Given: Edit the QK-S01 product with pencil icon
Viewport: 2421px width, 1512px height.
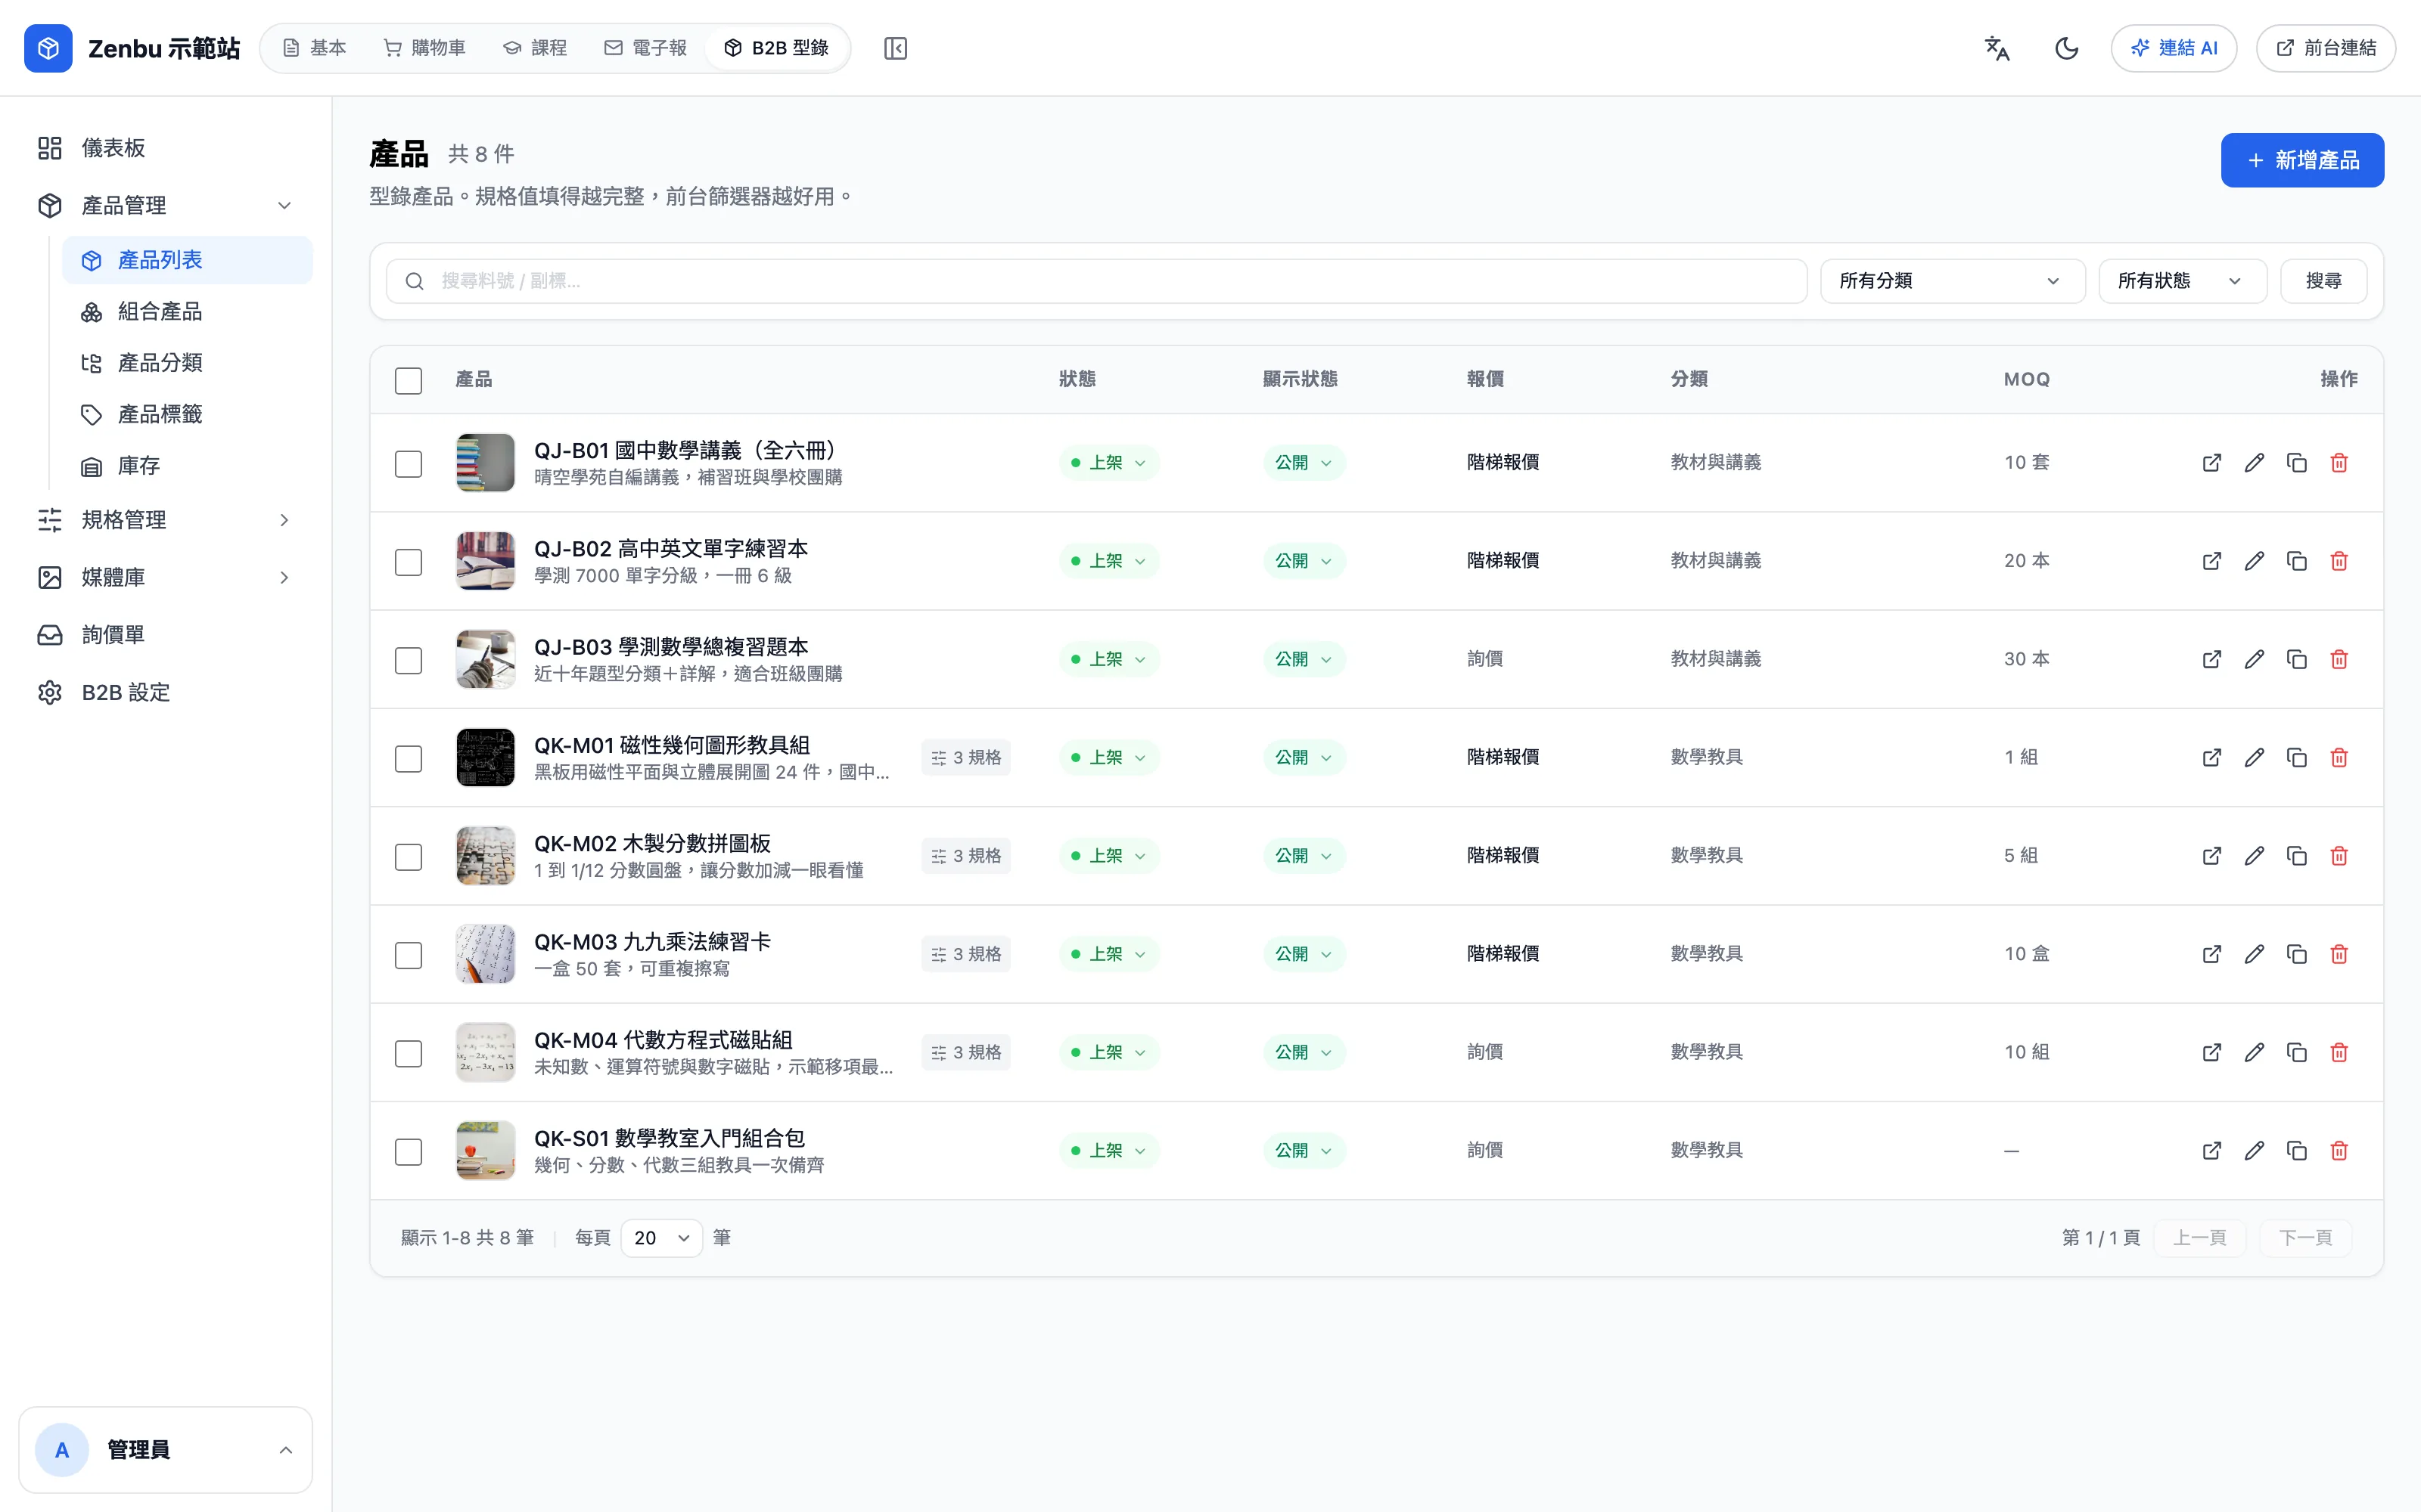Looking at the screenshot, I should [x=2254, y=1151].
